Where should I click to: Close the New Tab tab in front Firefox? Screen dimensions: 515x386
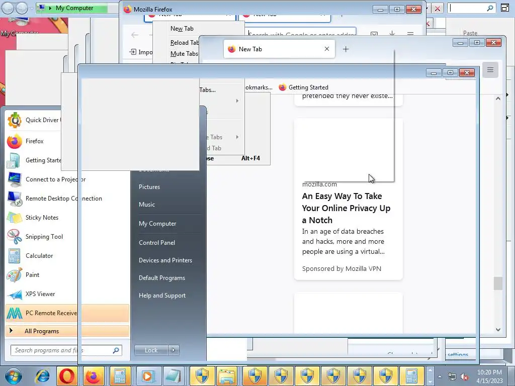coord(327,49)
